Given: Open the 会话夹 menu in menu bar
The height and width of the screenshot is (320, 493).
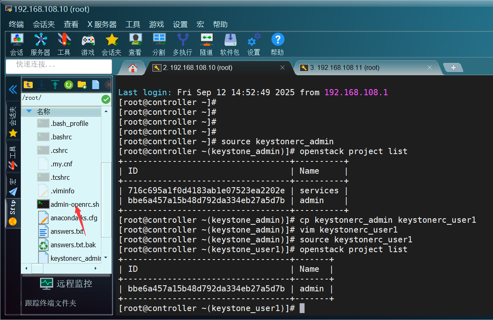Looking at the screenshot, I should [x=44, y=25].
